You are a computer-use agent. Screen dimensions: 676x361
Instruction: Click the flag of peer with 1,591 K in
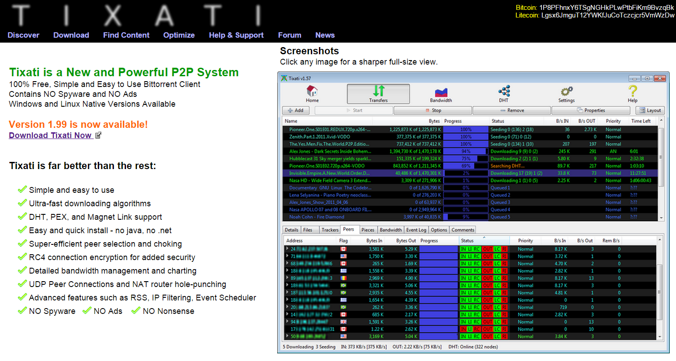coord(344,322)
